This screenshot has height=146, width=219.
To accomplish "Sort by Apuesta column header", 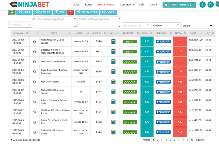I will coord(81,33).
